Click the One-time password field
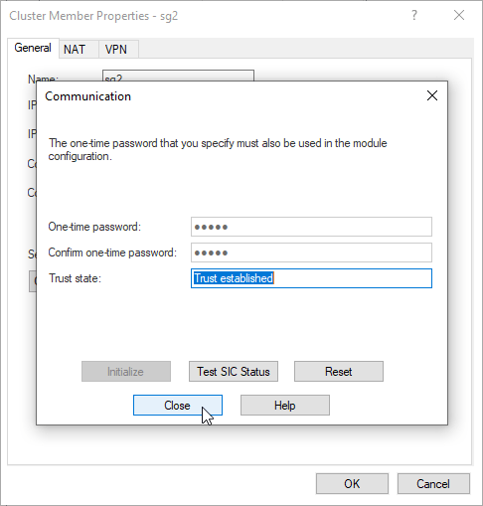Screen dimensions: 483x506 pyautogui.click(x=311, y=227)
